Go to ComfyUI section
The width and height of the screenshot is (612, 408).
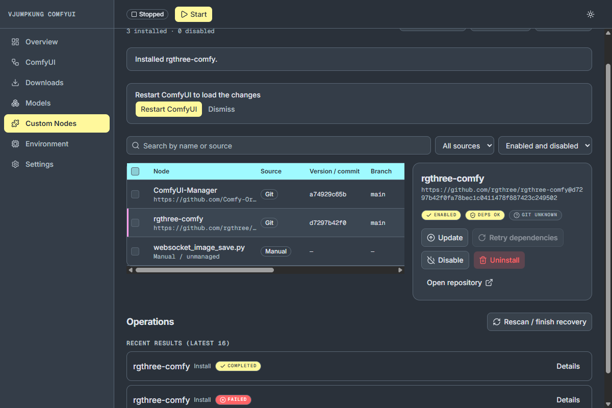coord(57,62)
